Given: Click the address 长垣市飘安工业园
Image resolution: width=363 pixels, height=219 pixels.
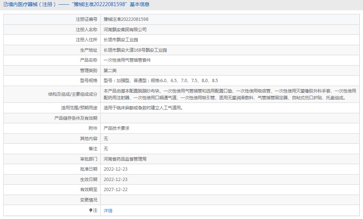Looking at the screenshot, I should pos(121,40).
